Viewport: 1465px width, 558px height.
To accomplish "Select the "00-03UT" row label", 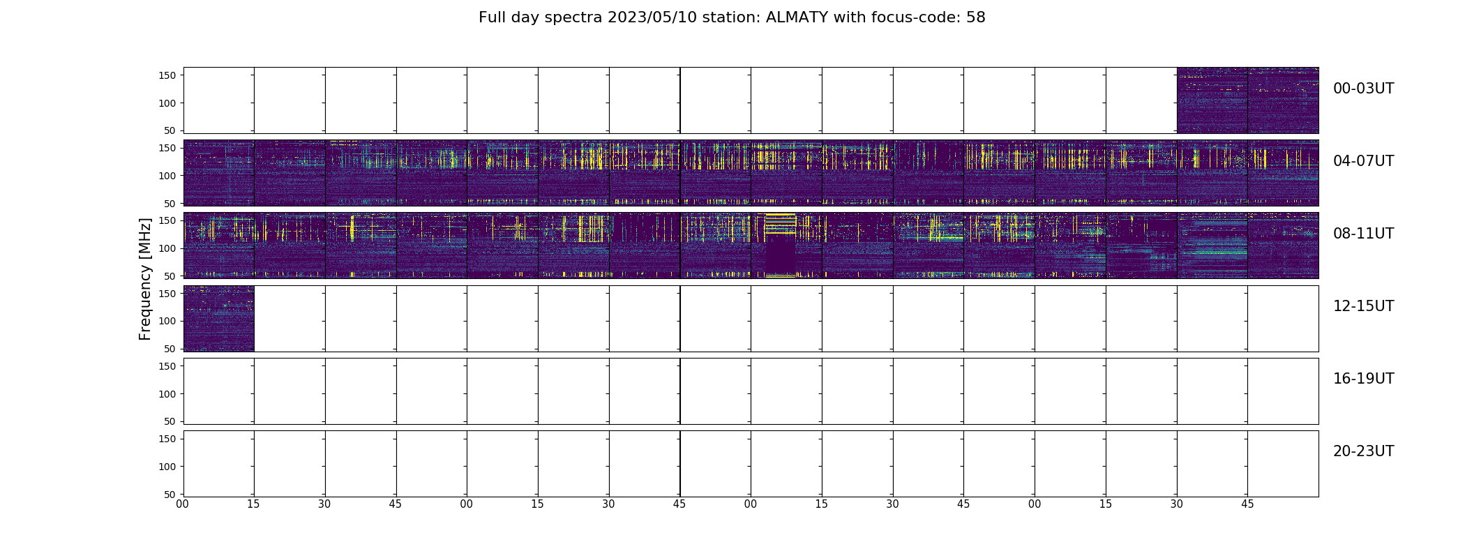I will tap(1363, 89).
